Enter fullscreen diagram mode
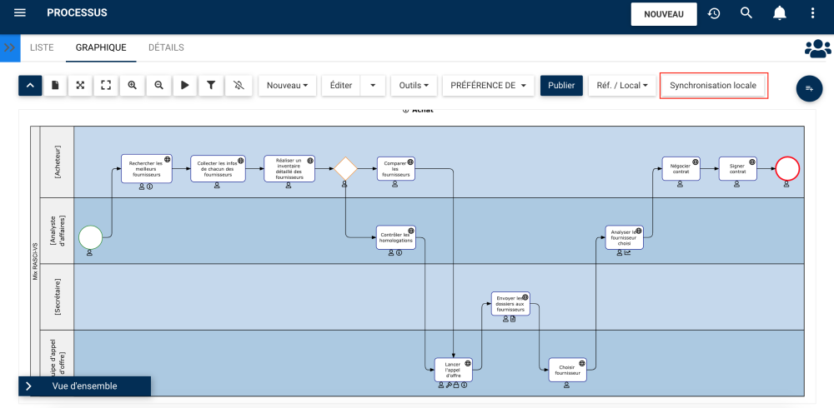 [x=106, y=85]
